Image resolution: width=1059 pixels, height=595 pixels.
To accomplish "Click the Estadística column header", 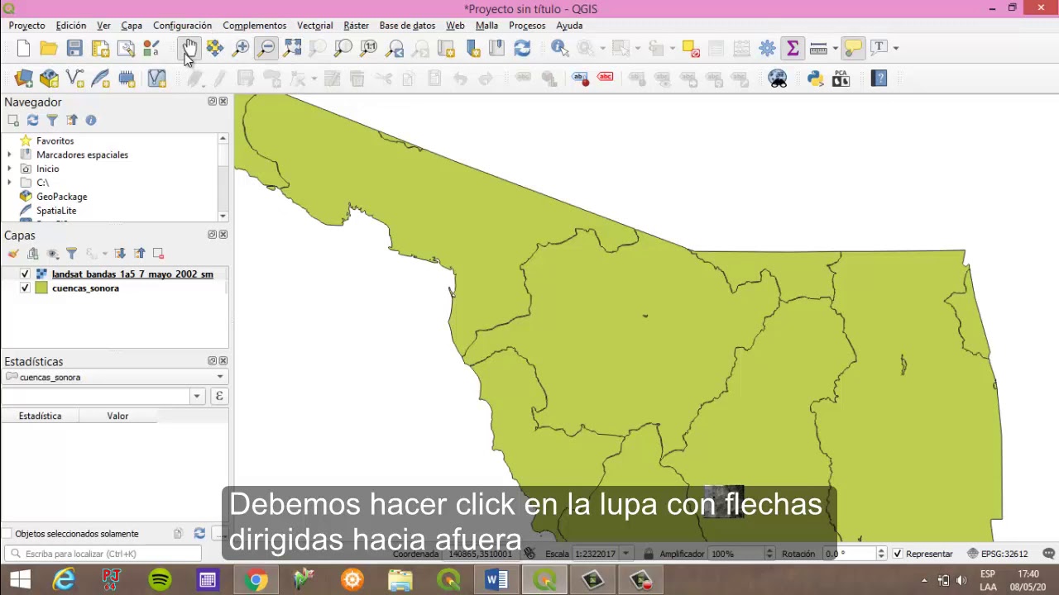I will coord(41,416).
